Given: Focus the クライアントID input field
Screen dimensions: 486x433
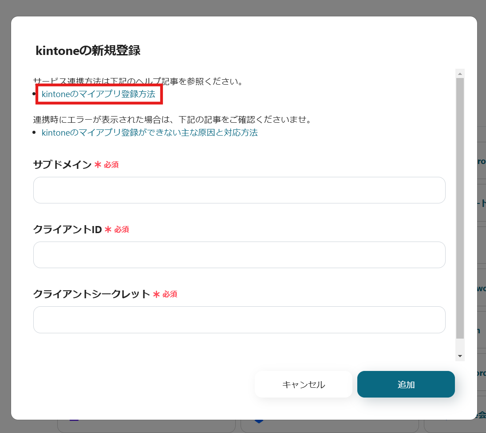Looking at the screenshot, I should [239, 255].
